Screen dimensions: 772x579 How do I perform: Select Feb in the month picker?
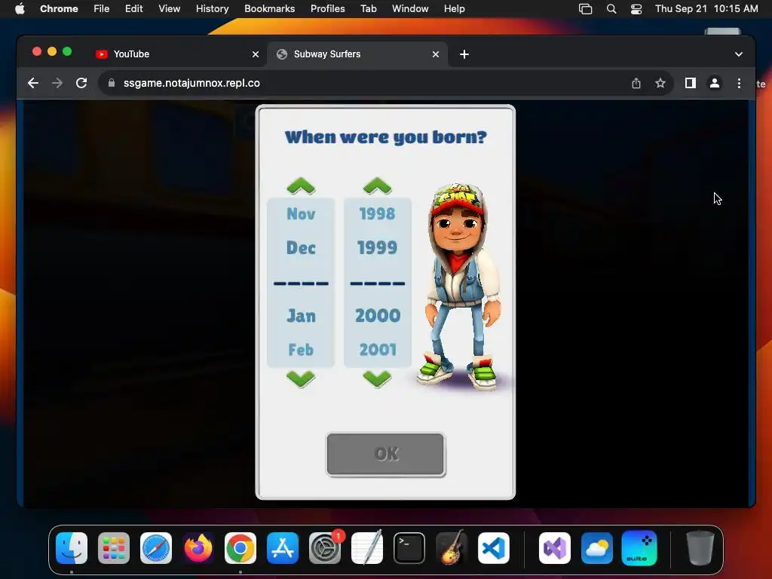pos(301,350)
